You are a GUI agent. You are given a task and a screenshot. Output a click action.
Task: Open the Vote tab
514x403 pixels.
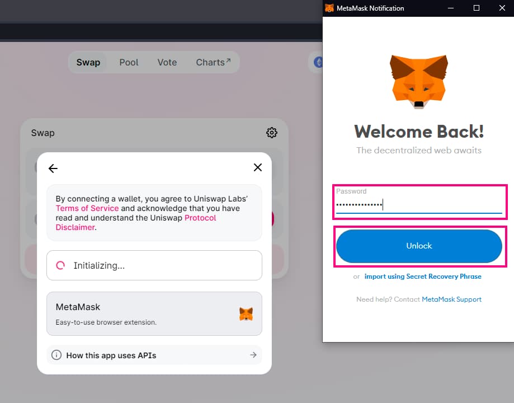click(x=167, y=62)
